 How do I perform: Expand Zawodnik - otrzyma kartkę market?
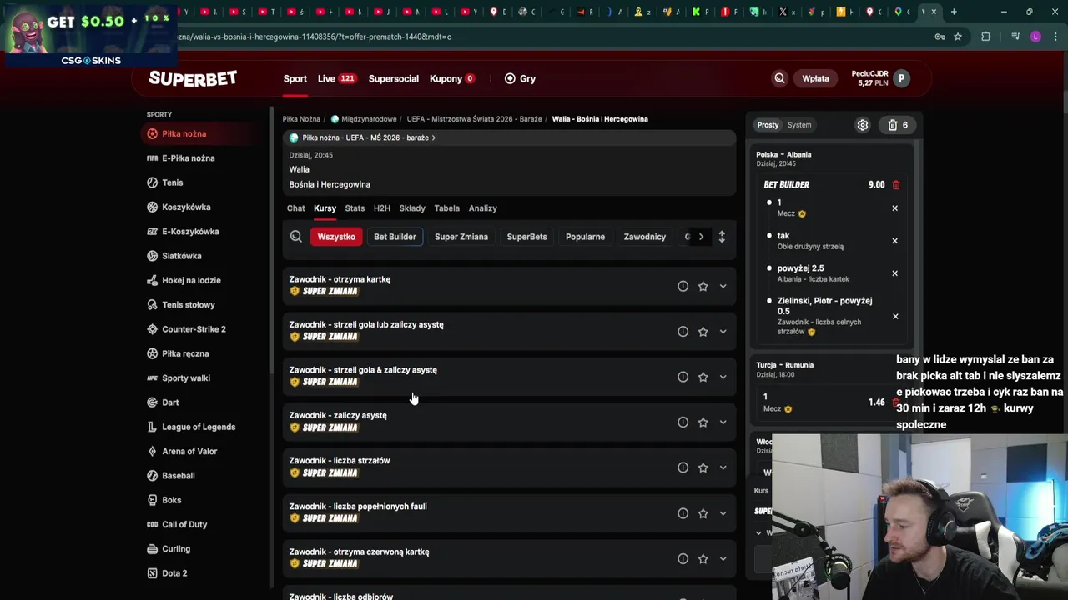coord(723,286)
